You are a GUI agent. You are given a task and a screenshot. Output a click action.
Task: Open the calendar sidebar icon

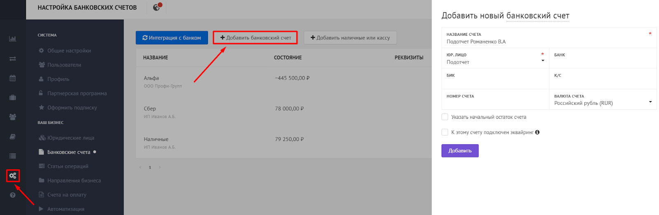(13, 78)
